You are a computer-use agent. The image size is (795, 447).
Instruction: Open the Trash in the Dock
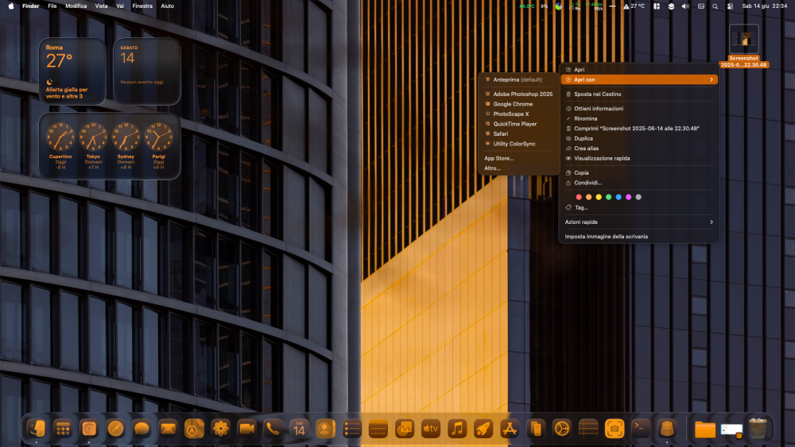(758, 429)
